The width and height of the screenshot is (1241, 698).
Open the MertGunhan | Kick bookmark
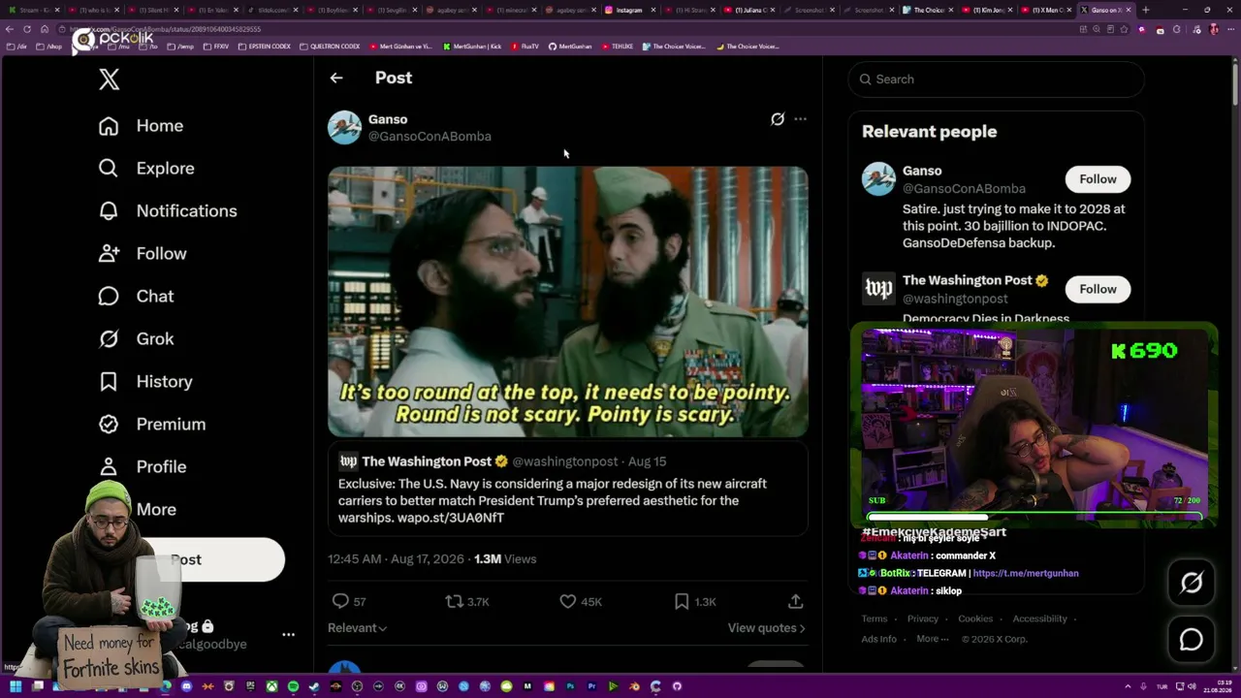click(472, 47)
